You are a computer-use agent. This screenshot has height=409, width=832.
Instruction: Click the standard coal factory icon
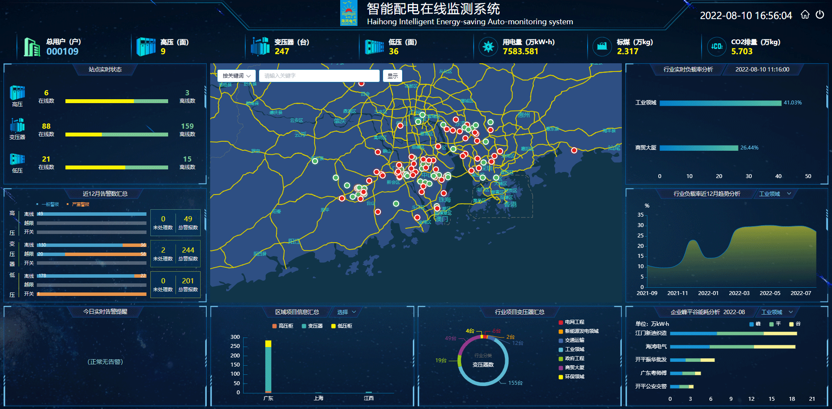point(602,46)
